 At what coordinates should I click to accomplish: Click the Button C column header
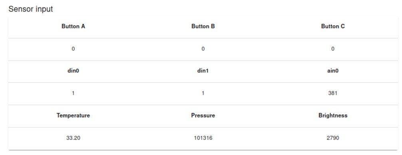[333, 26]
